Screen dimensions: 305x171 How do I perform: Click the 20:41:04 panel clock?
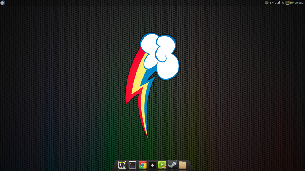point(300,3)
